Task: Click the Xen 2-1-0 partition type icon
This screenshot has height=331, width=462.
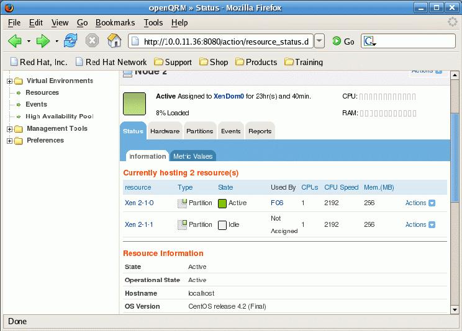Action: pos(183,203)
